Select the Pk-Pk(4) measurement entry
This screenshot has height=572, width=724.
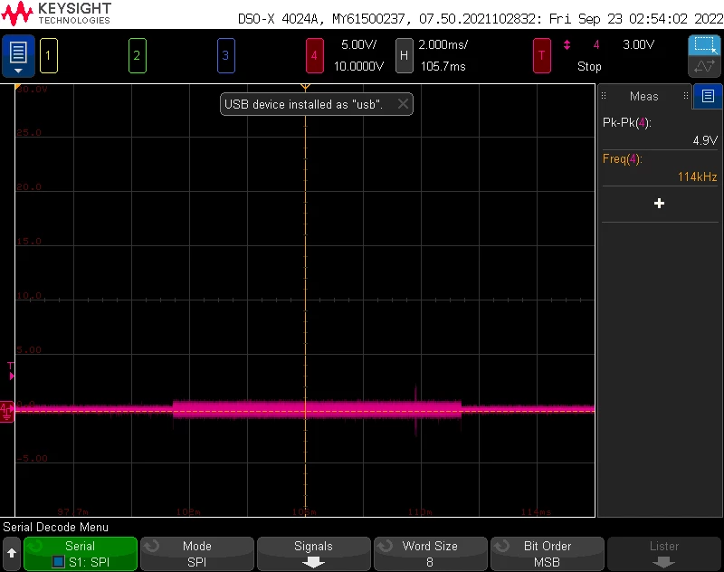click(660, 131)
